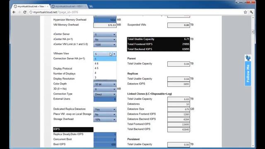Switch to the first myvirtualcloud.net View tab
Image resolution: width=265 pixels, height=149 pixels.
point(31,7)
